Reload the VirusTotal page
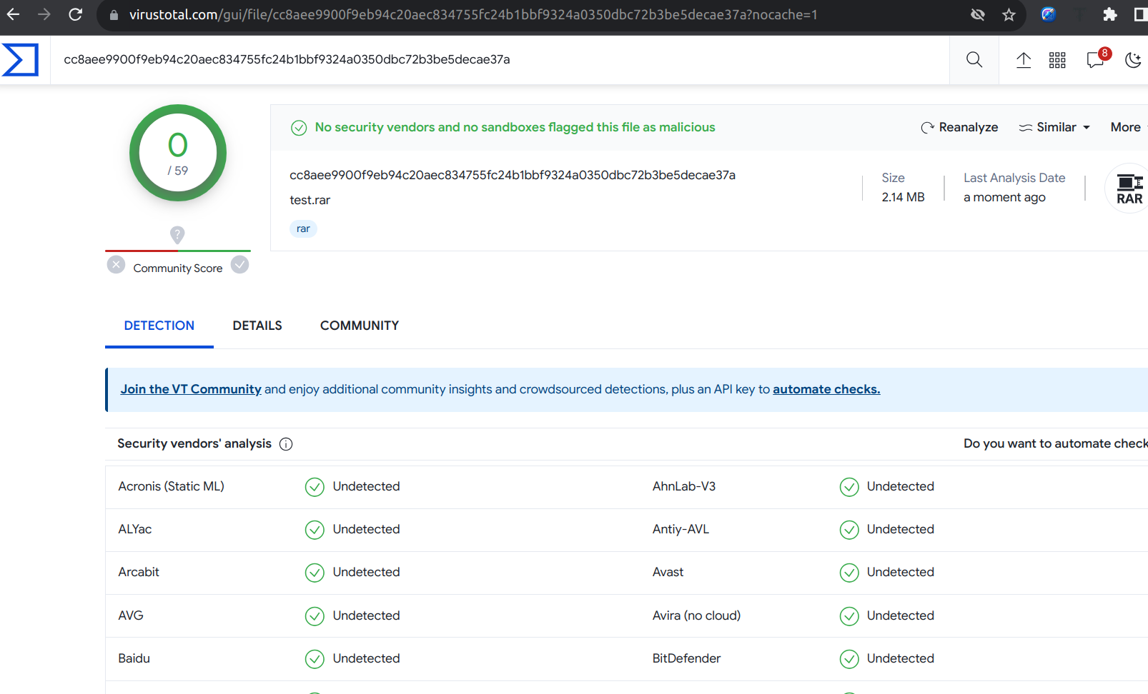The height and width of the screenshot is (694, 1148). [x=75, y=14]
